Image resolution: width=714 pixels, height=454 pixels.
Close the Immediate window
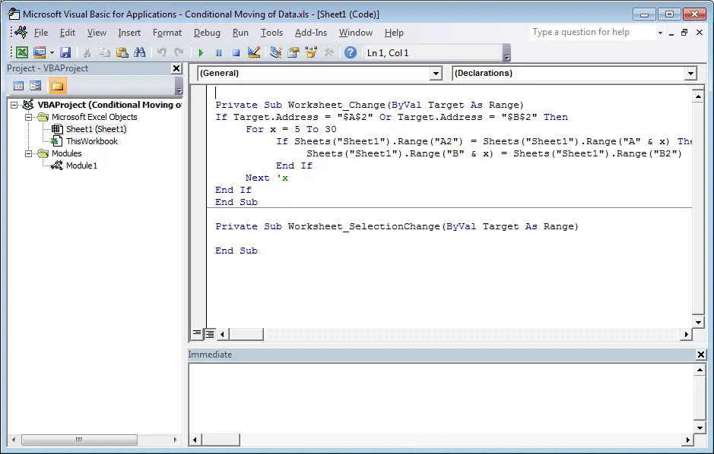pos(701,355)
